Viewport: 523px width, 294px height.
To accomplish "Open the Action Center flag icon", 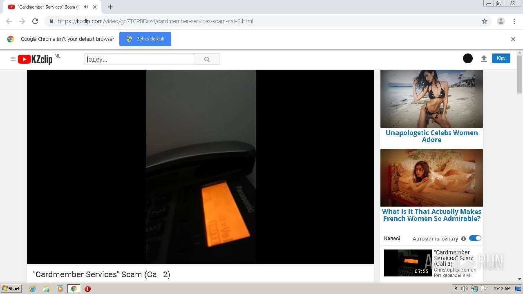I will tap(484, 289).
